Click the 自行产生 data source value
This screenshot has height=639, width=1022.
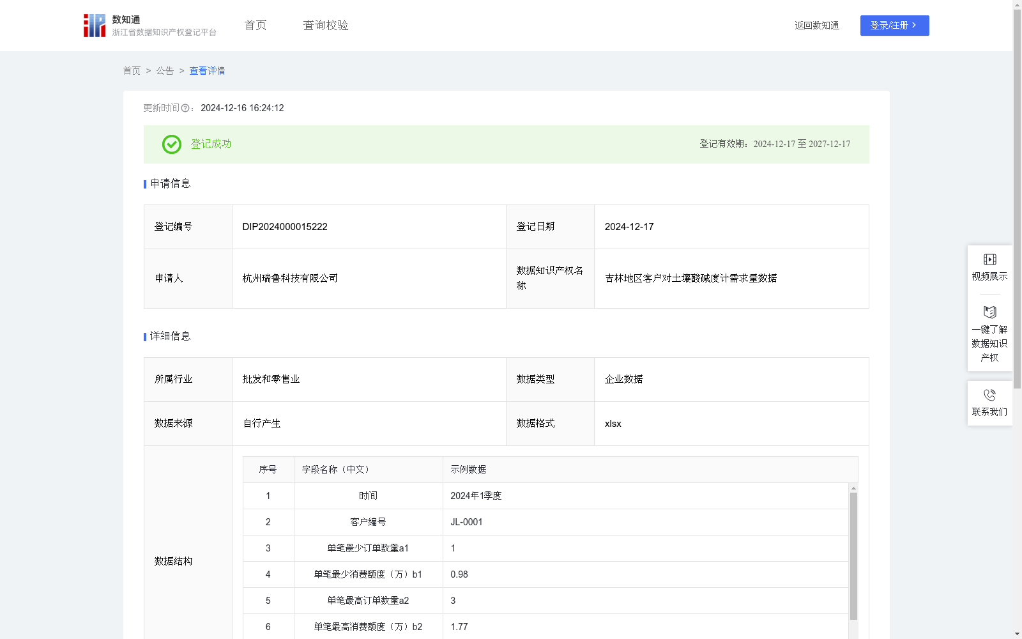tap(261, 424)
